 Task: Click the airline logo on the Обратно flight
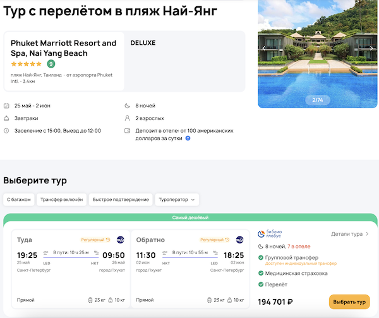coord(239,240)
